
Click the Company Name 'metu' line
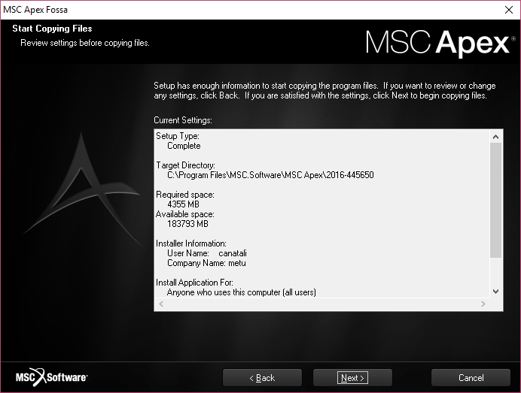pyautogui.click(x=206, y=263)
